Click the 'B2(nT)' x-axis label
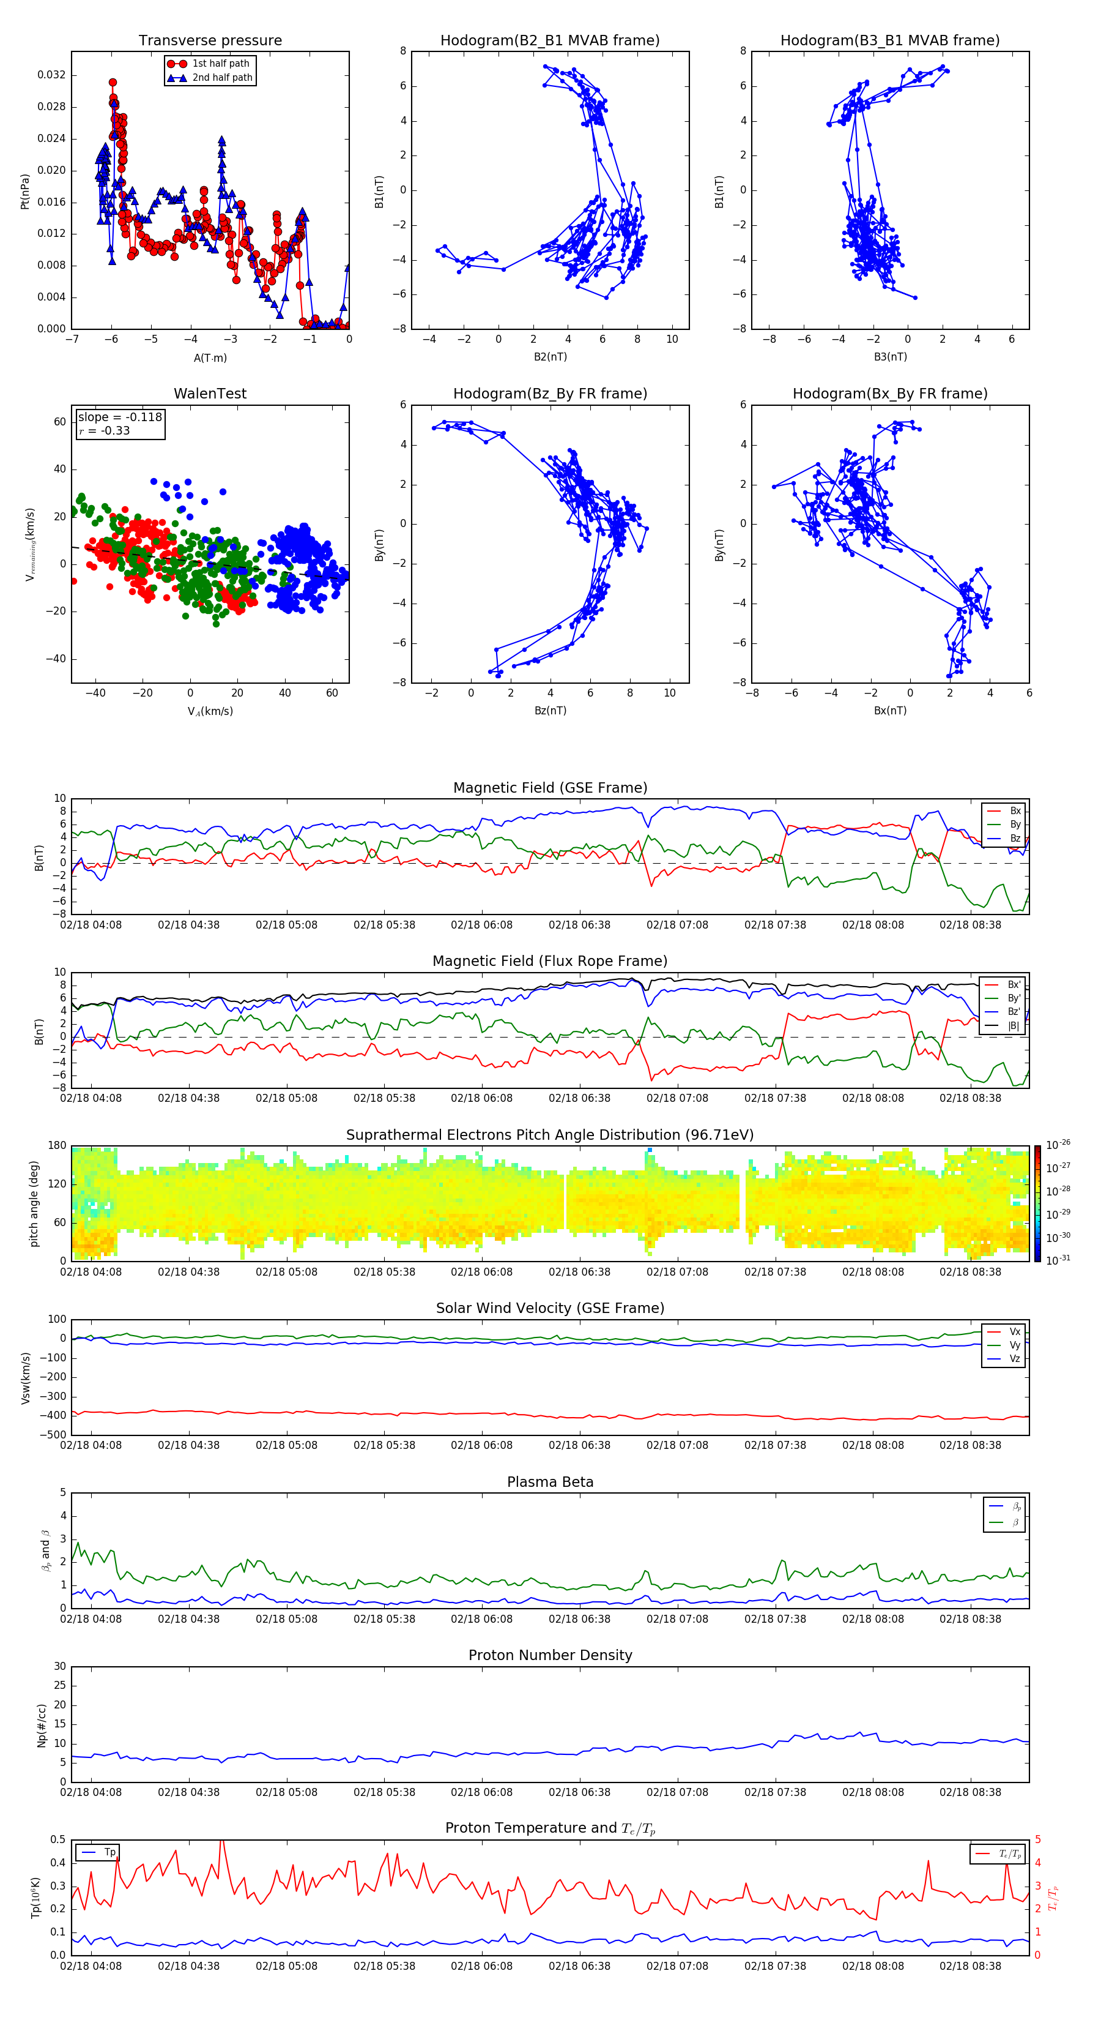The height and width of the screenshot is (2020, 1101). [x=550, y=357]
